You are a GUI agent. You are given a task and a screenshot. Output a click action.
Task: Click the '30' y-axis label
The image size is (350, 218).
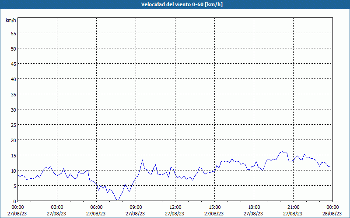[x=14, y=111]
